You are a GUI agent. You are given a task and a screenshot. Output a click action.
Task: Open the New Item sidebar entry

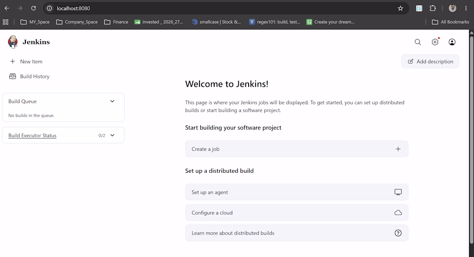(26, 61)
